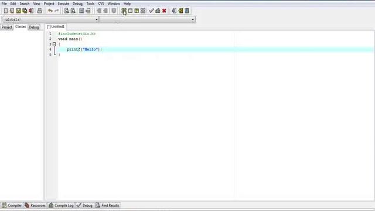The height and width of the screenshot is (211, 375).
Task: Open the Project menu
Action: point(49,4)
